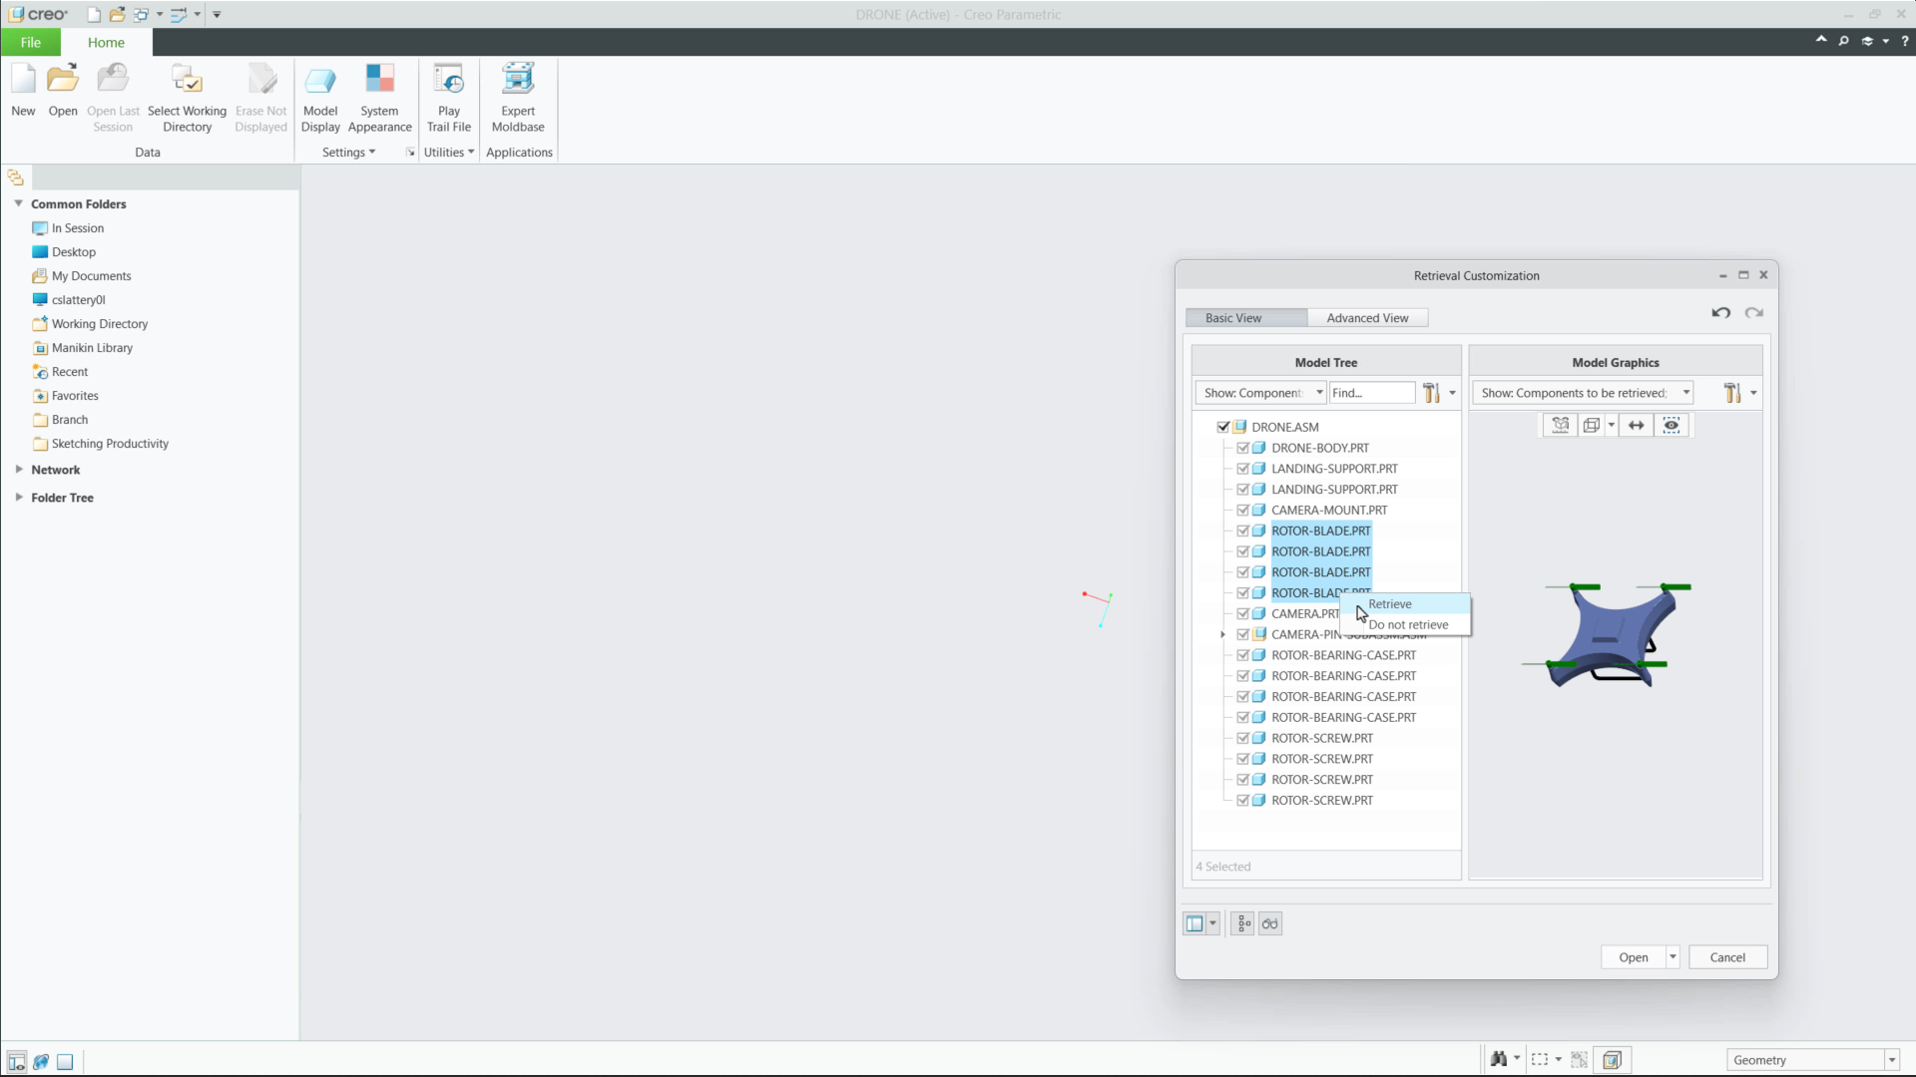Click the Find input field
1916x1077 pixels.
click(x=1371, y=393)
